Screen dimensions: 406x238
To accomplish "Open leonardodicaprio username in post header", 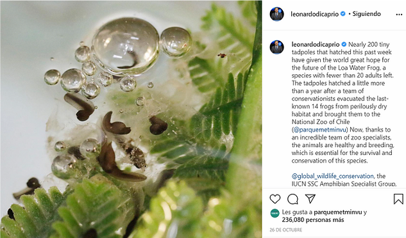I will (314, 14).
